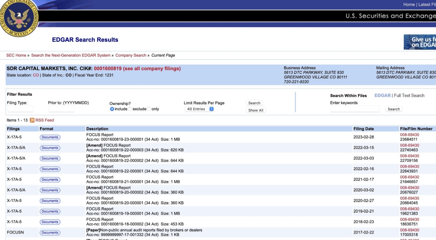Click the filing date 2022-03-15
The height and width of the screenshot is (240, 436).
pos(364,148)
